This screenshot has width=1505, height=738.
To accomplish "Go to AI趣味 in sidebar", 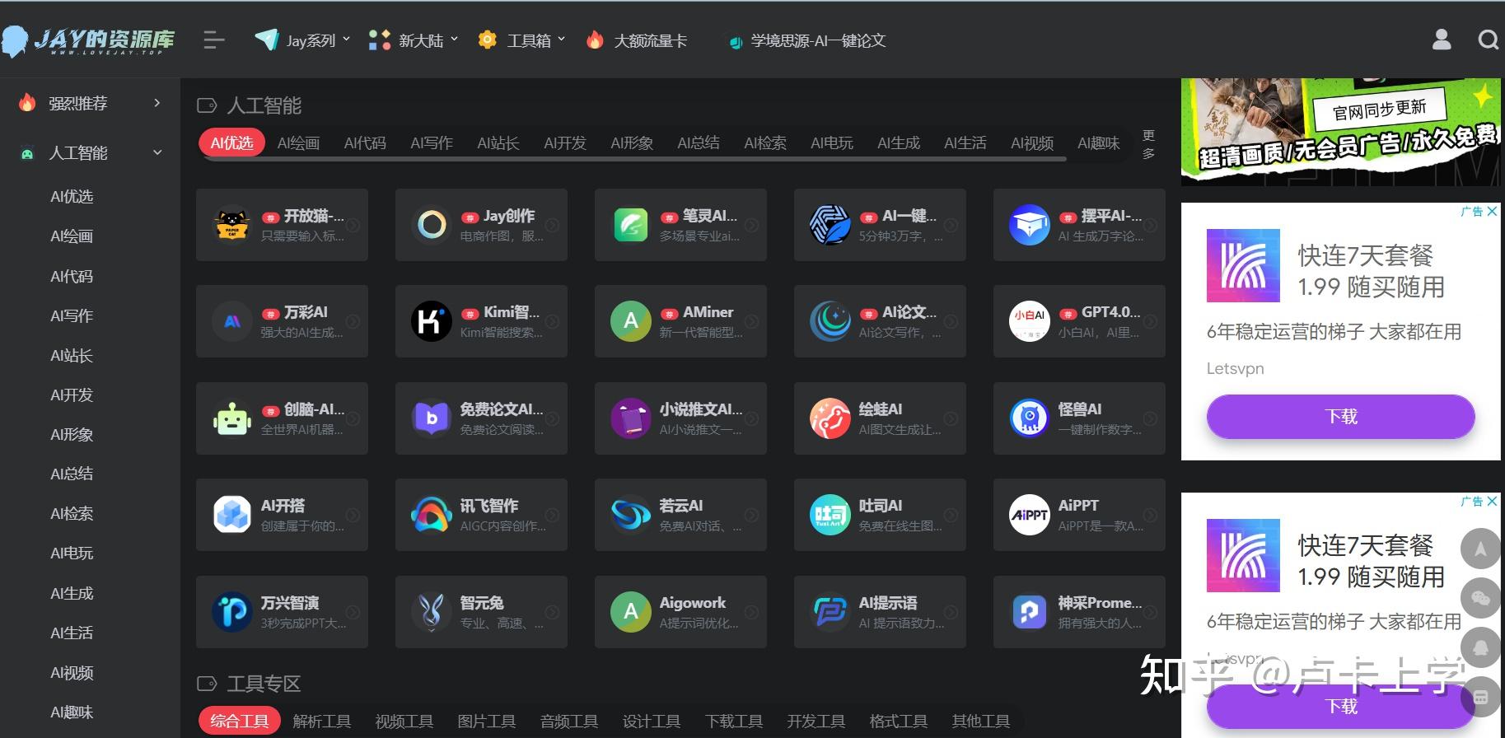I will click(x=72, y=712).
